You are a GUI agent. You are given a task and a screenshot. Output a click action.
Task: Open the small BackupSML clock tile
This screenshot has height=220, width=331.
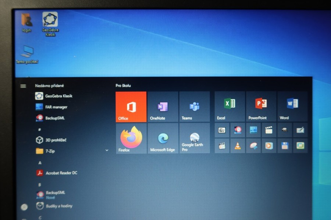tap(238, 130)
